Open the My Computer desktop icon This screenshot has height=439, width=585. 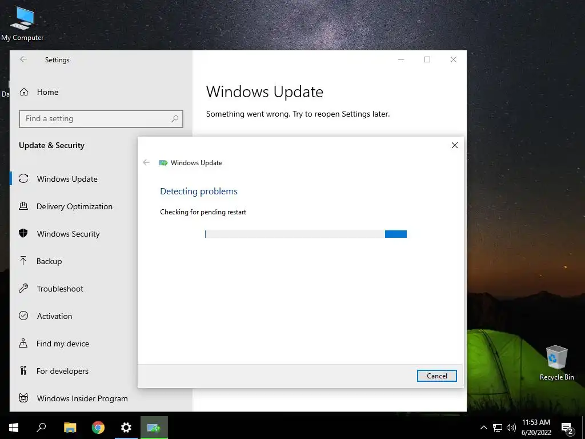click(x=22, y=23)
